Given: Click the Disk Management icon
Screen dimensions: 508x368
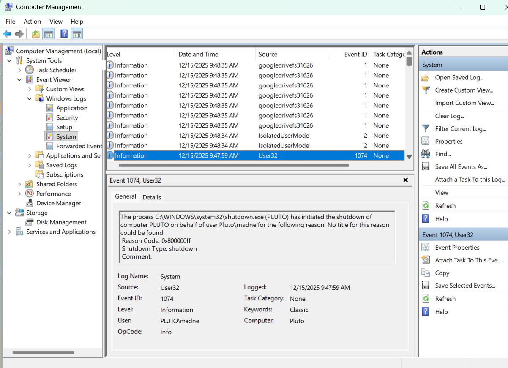Looking at the screenshot, I should point(30,222).
